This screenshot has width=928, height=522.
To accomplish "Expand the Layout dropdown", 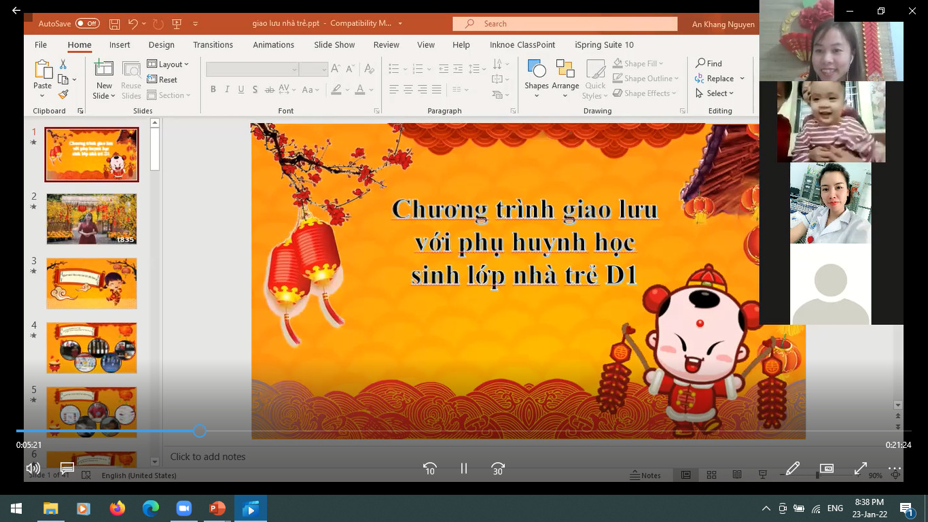I will click(168, 65).
